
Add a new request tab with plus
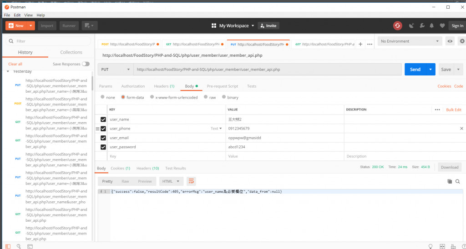[x=360, y=44]
